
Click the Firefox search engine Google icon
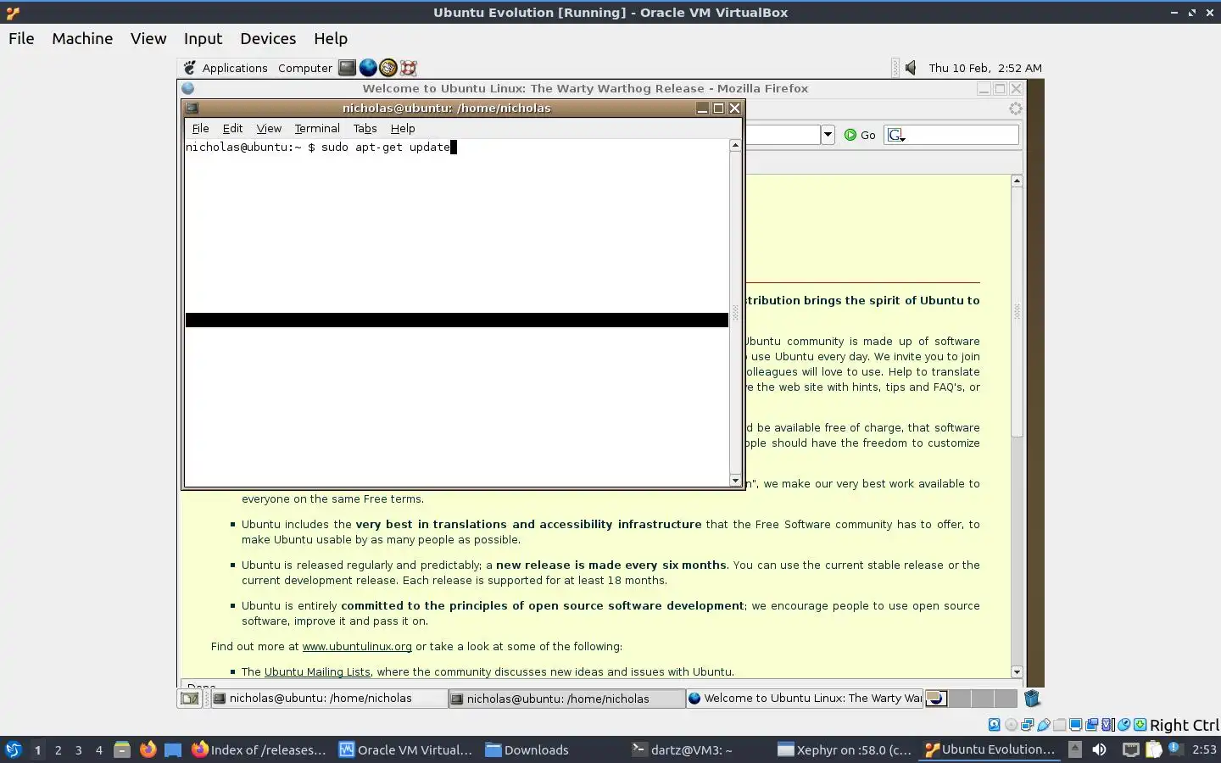tap(895, 135)
